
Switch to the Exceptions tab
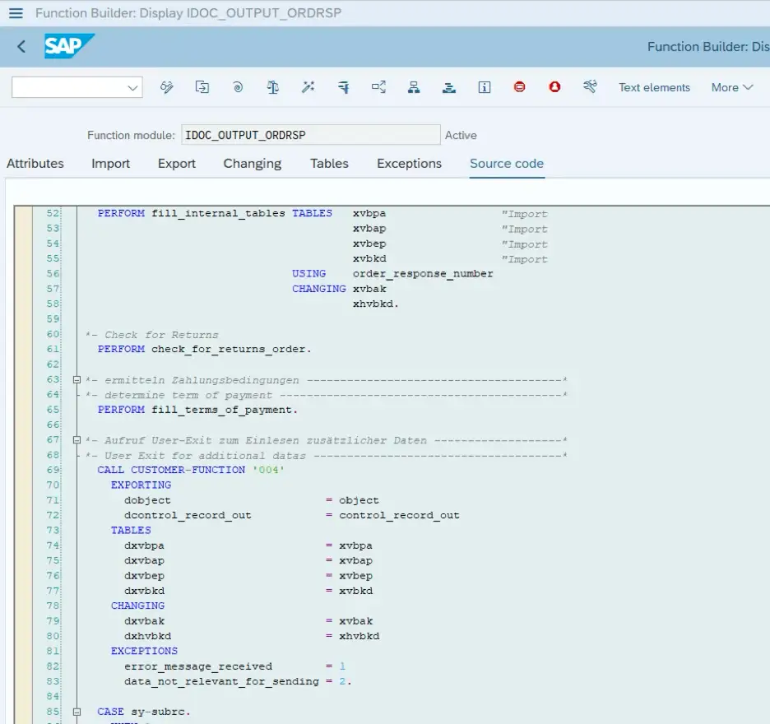pos(409,164)
